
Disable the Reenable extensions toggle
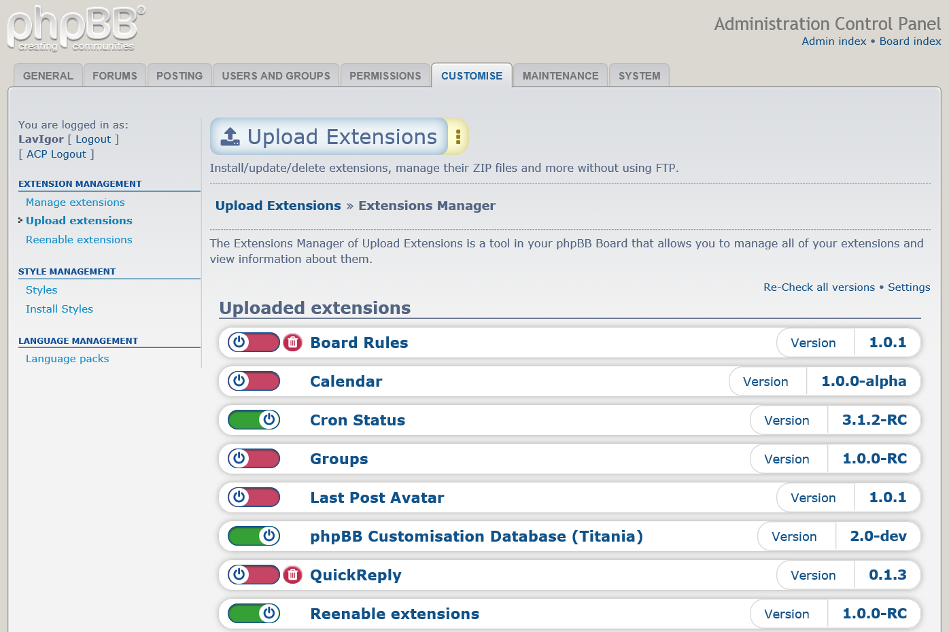pyautogui.click(x=254, y=614)
